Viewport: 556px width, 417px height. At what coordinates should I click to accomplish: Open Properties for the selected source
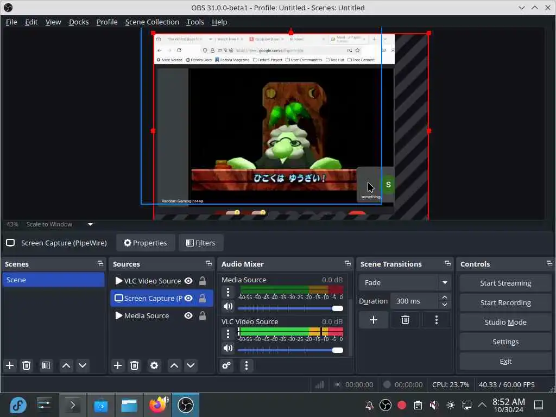coord(146,243)
